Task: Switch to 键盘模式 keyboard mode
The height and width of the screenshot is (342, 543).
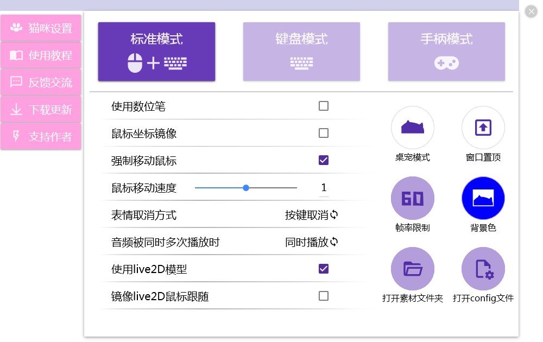Action: [301, 52]
